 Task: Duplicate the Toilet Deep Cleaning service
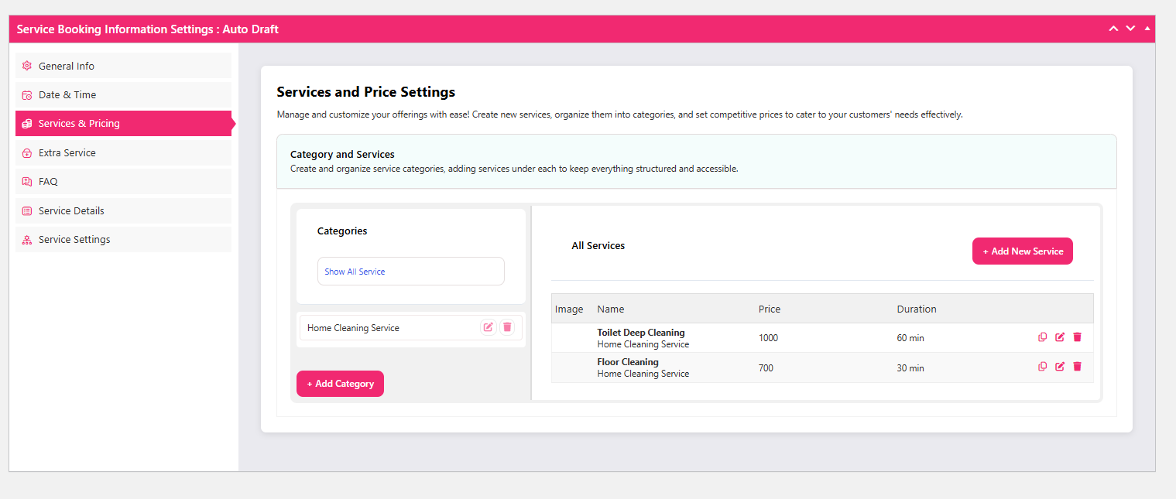click(1042, 337)
